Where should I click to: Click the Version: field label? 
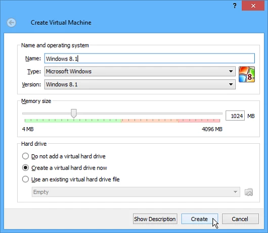coord(31,84)
